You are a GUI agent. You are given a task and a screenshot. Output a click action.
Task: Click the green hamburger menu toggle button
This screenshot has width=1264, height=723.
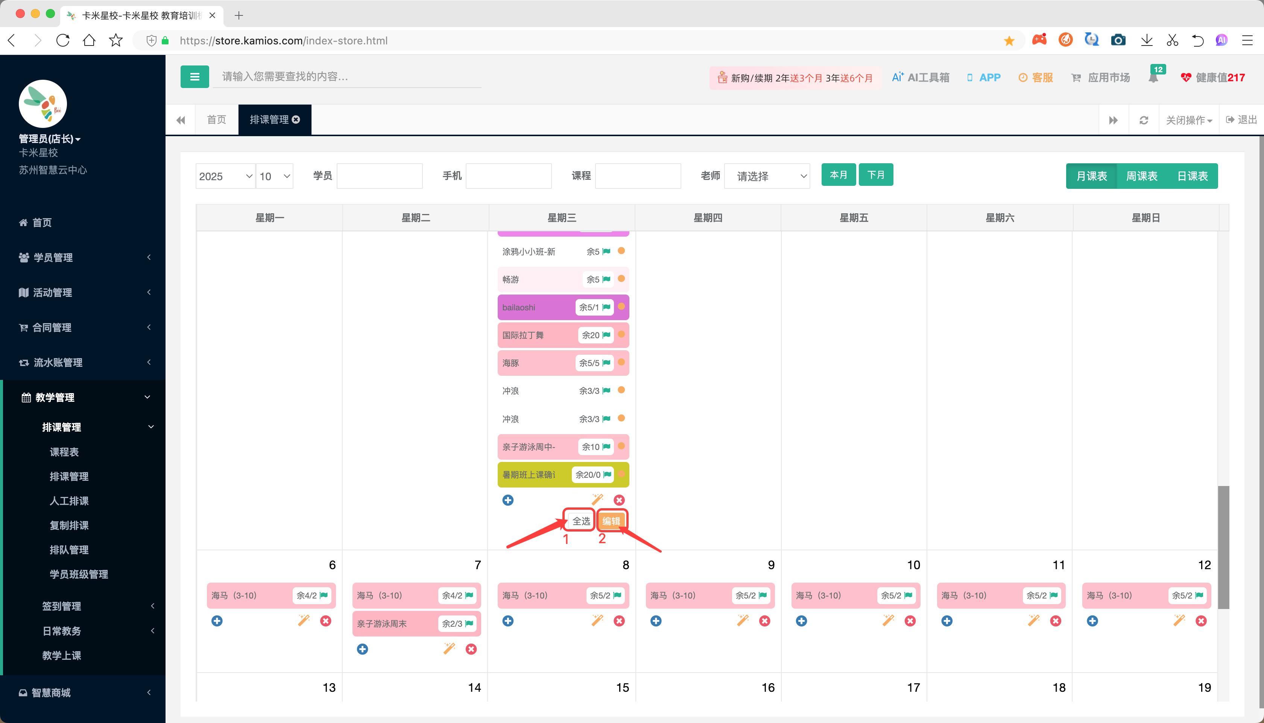[194, 77]
